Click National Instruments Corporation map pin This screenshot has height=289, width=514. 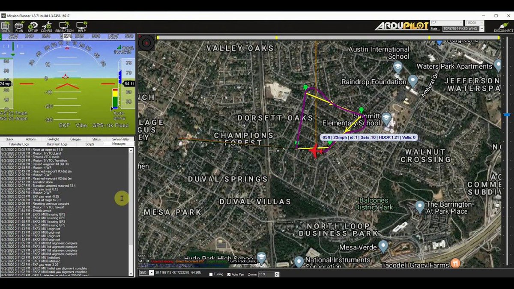tap(299, 261)
